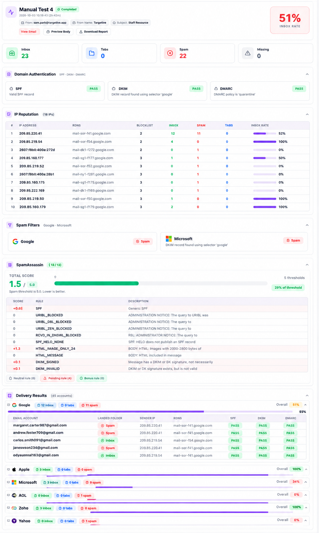Screen dimensions: 319x533
Task: Click the IP Reputation section icon
Action: (9, 114)
